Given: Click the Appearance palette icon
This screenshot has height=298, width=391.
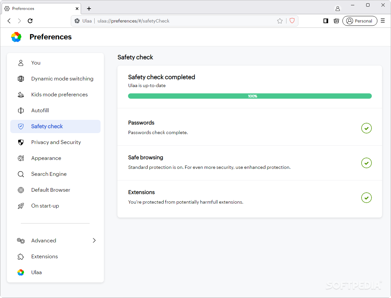Looking at the screenshot, I should pos(21,158).
